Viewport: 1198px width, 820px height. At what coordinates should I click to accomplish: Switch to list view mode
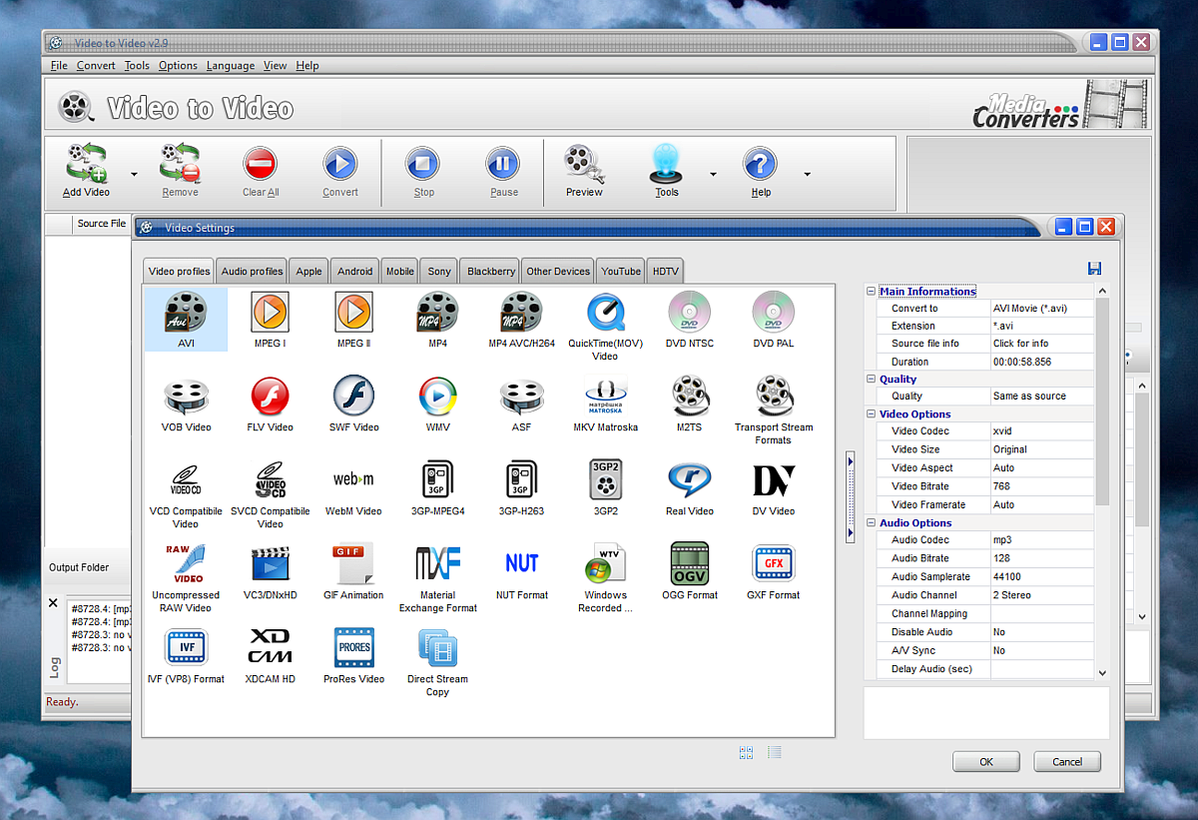775,753
